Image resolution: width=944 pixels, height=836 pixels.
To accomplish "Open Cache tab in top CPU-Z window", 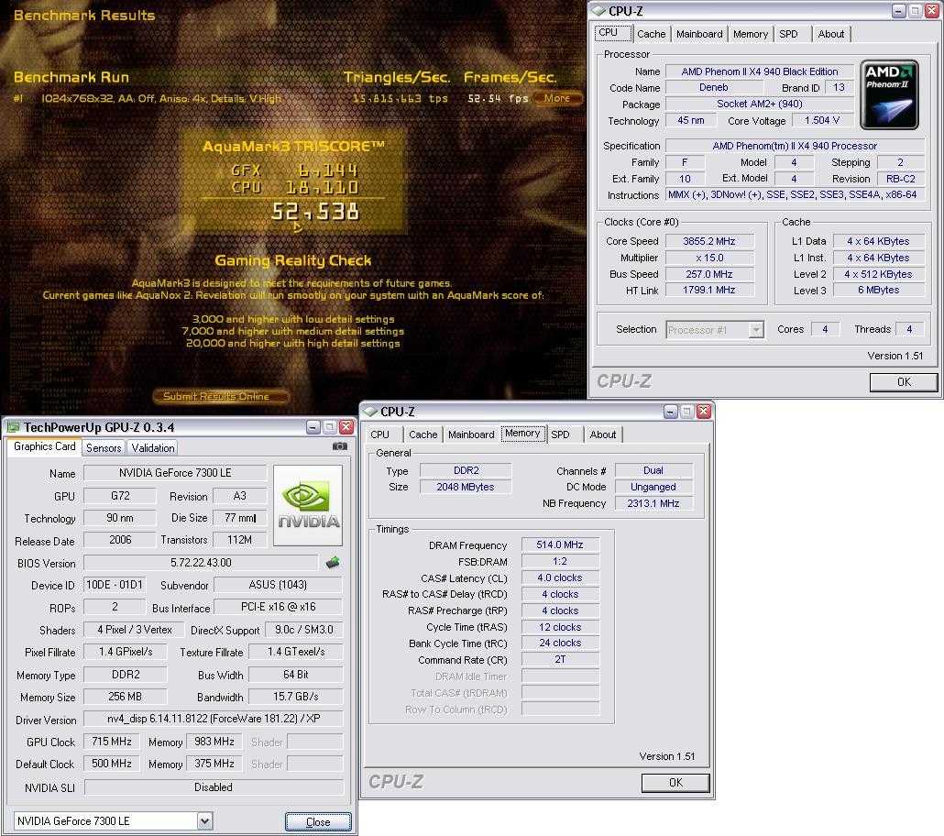I will pos(652,34).
